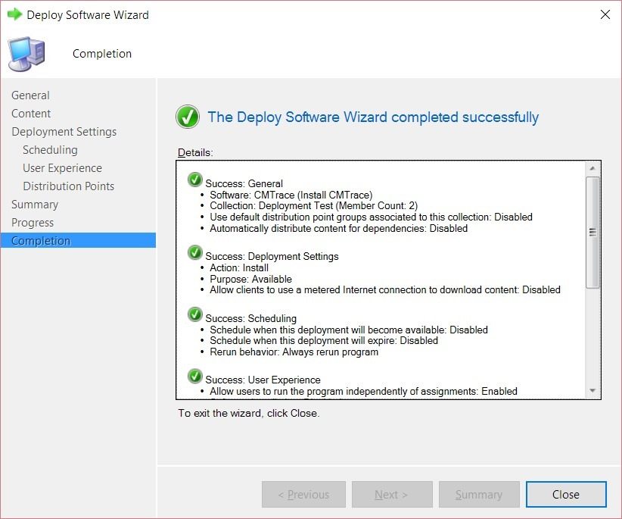
Task: Click 'To exit the wizard, click Close.' text
Action: click(249, 413)
